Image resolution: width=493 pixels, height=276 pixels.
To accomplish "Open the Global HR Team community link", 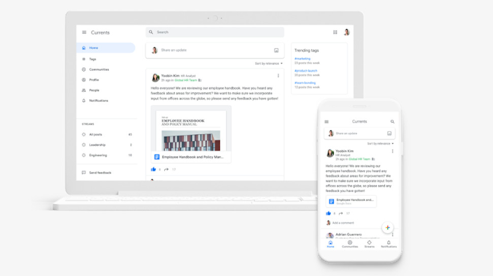I will [x=185, y=81].
